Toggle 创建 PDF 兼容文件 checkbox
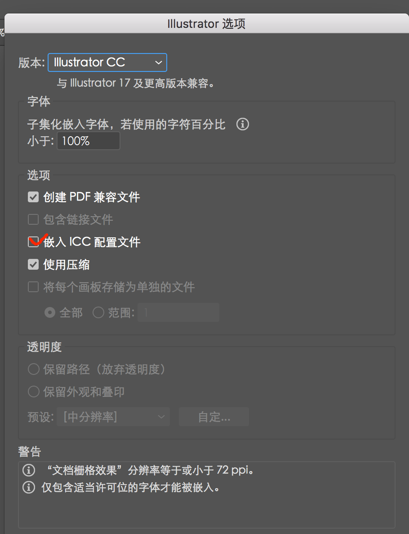The height and width of the screenshot is (534, 409). [x=33, y=197]
